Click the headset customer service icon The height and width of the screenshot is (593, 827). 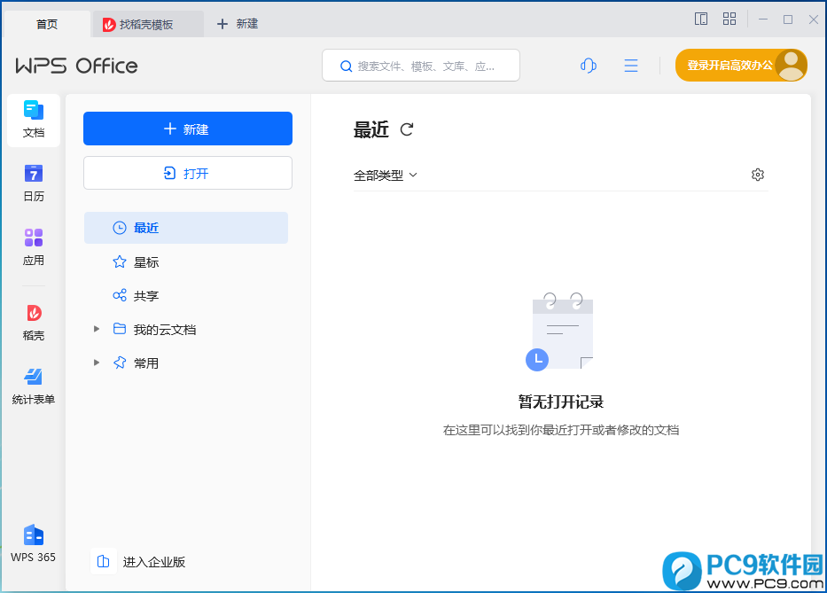point(588,66)
